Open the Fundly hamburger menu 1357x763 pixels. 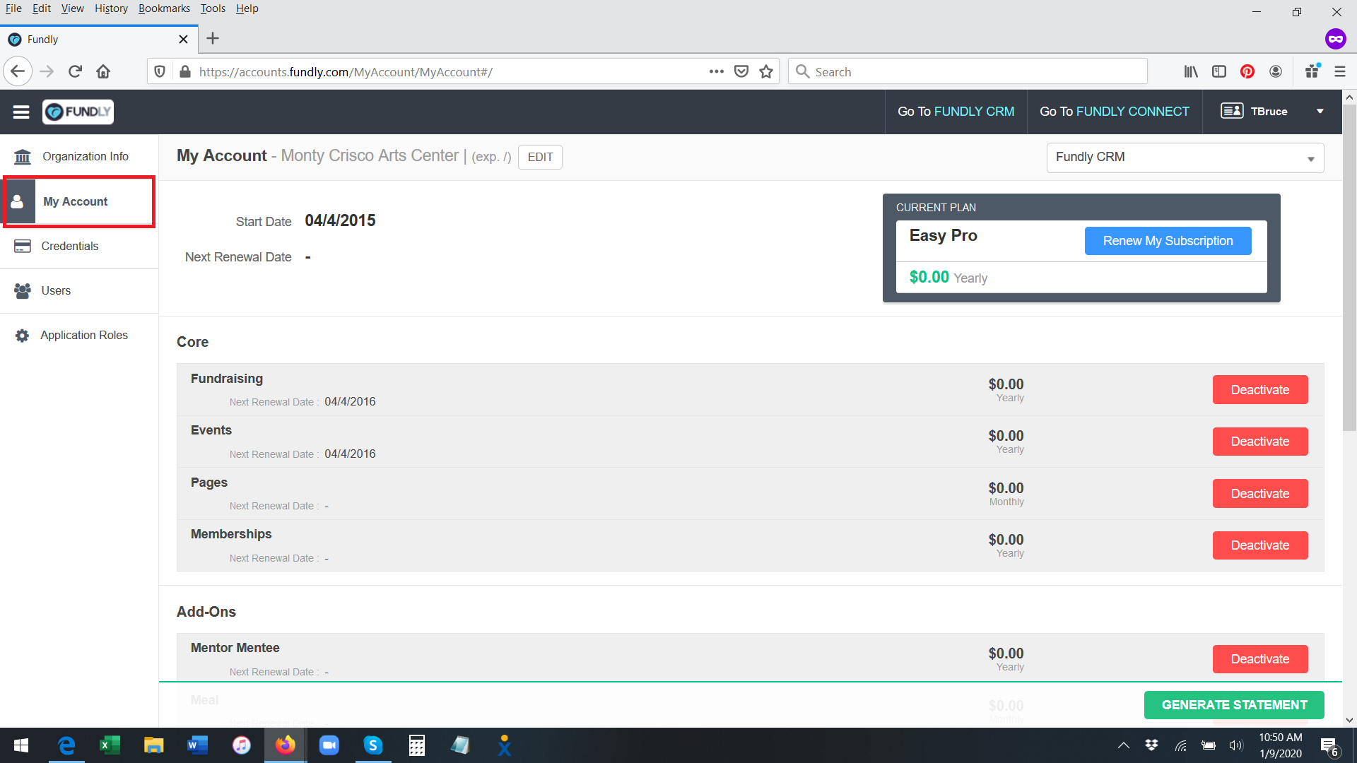coord(21,112)
